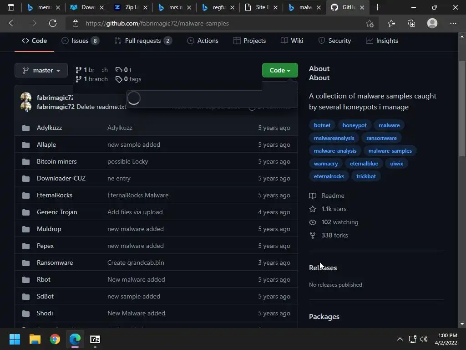
Task: Open the Wiki tab
Action: pyautogui.click(x=292, y=41)
